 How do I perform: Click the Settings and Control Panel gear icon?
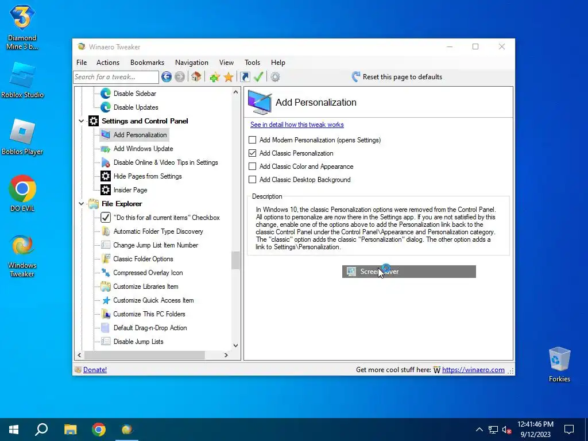(x=94, y=121)
